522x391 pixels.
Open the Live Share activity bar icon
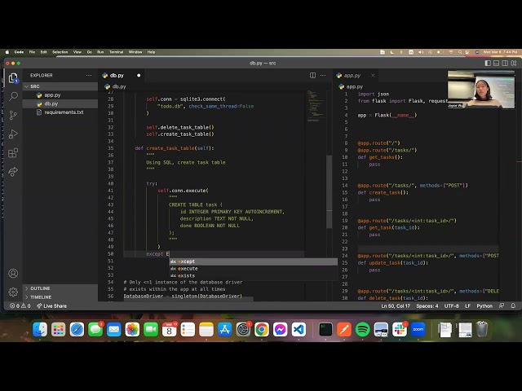[x=13, y=172]
